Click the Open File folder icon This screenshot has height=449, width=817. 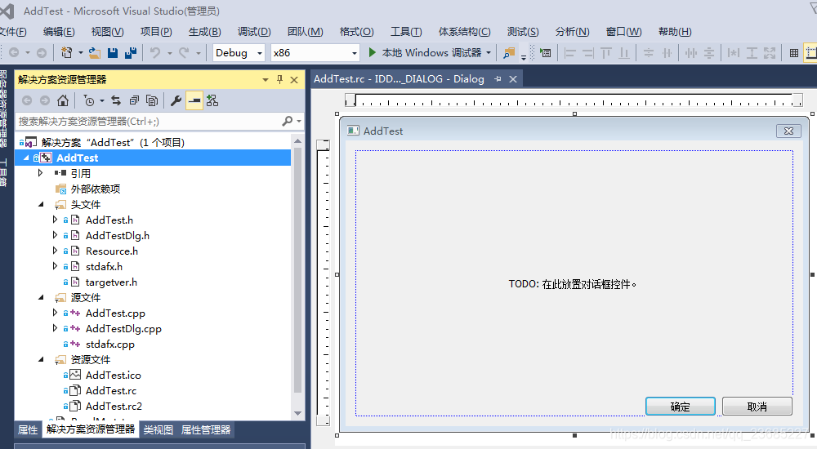[x=94, y=52]
